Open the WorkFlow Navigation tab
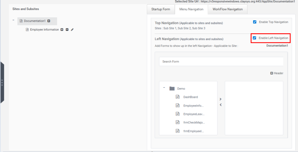 pos(228,9)
